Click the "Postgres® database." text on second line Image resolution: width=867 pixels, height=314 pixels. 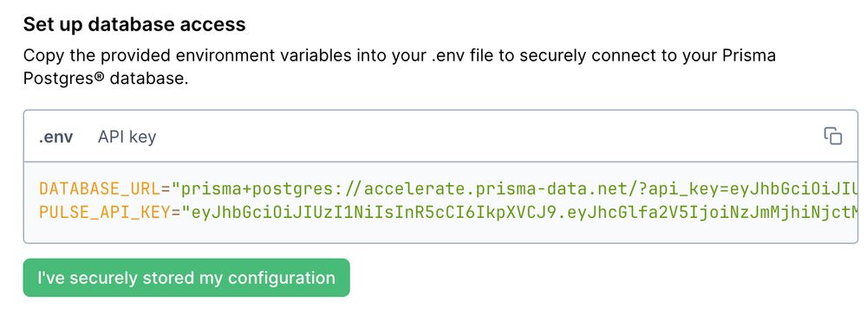[106, 79]
